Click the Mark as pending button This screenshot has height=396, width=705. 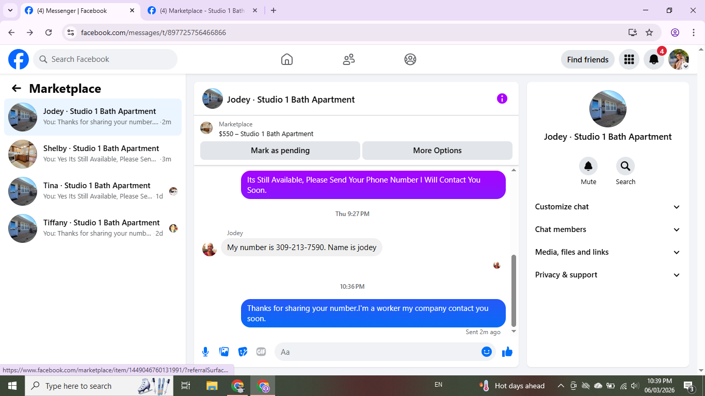[280, 151]
